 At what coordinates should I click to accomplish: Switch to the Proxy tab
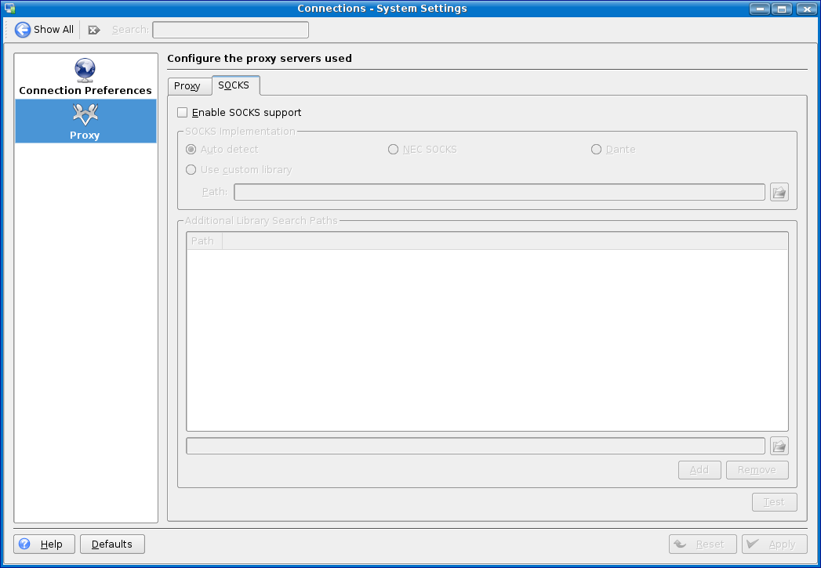[187, 85]
